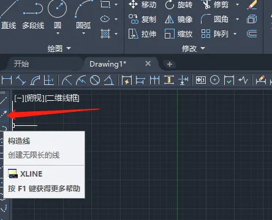Click the Explode box icon in 修改 panel
This screenshot has height=220, width=272.
[252, 19]
